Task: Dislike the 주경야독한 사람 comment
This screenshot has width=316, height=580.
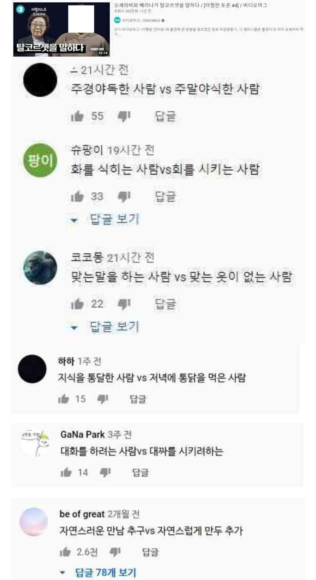Action: [124, 116]
